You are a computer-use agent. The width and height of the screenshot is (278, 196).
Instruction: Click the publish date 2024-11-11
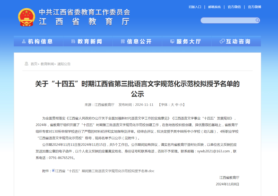pyautogui.click(x=144, y=105)
